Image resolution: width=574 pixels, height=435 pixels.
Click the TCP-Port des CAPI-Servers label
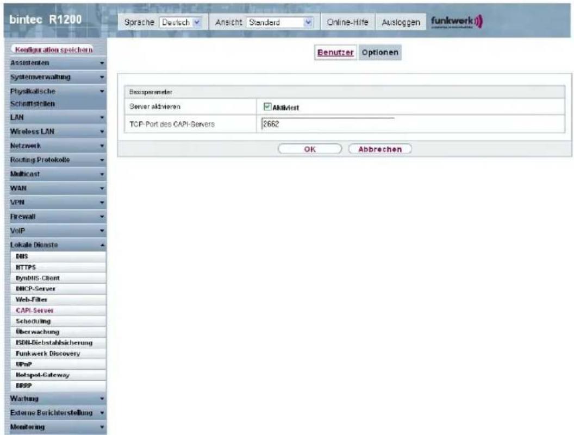tap(172, 124)
